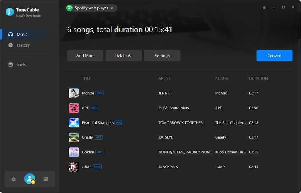Click the MP3 badge next to Mantra
Image resolution: width=301 pixels, height=193 pixels.
(x=99, y=93)
